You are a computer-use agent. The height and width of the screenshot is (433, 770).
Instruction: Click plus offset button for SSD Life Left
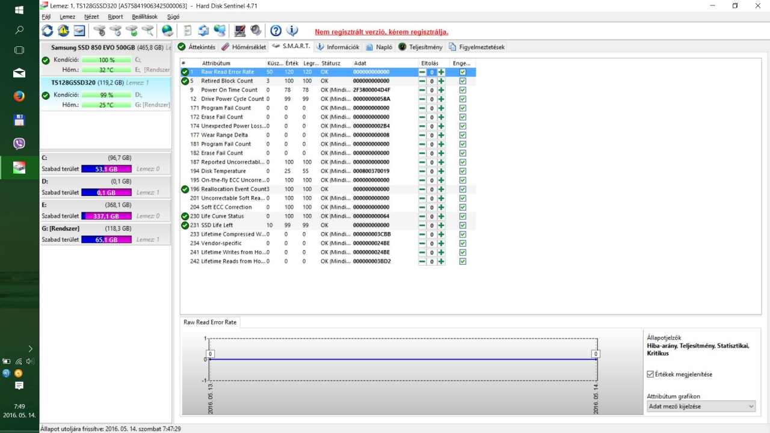pos(441,226)
